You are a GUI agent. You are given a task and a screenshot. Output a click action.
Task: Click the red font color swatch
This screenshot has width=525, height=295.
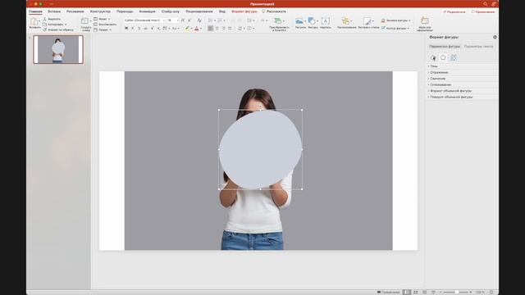click(197, 29)
